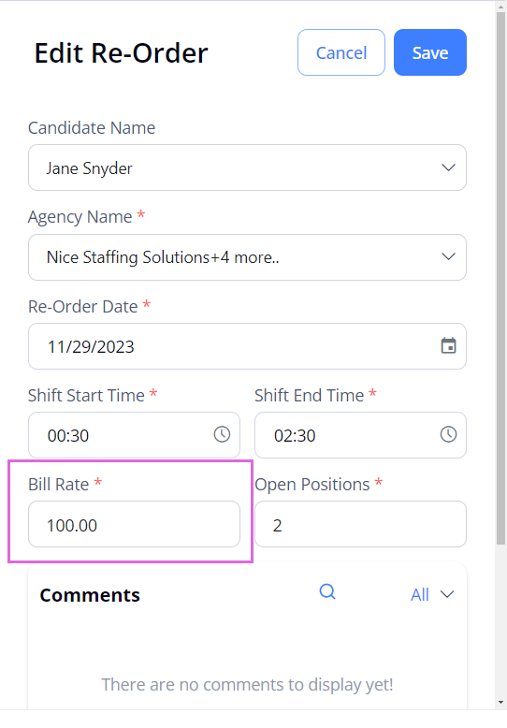
Task: Click the 11/29/2023 date input field
Action: point(247,346)
